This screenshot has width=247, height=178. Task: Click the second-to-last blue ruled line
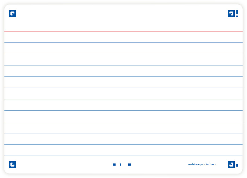coord(123,144)
